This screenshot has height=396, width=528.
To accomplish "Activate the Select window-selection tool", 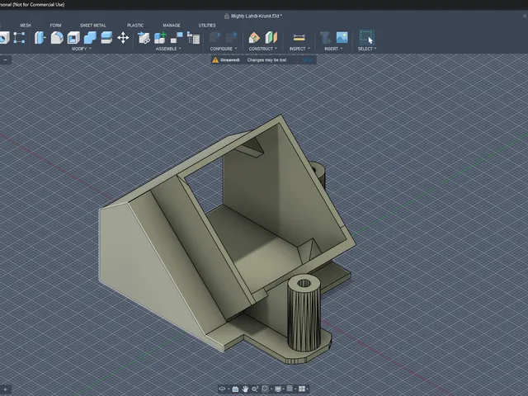I will pos(366,37).
